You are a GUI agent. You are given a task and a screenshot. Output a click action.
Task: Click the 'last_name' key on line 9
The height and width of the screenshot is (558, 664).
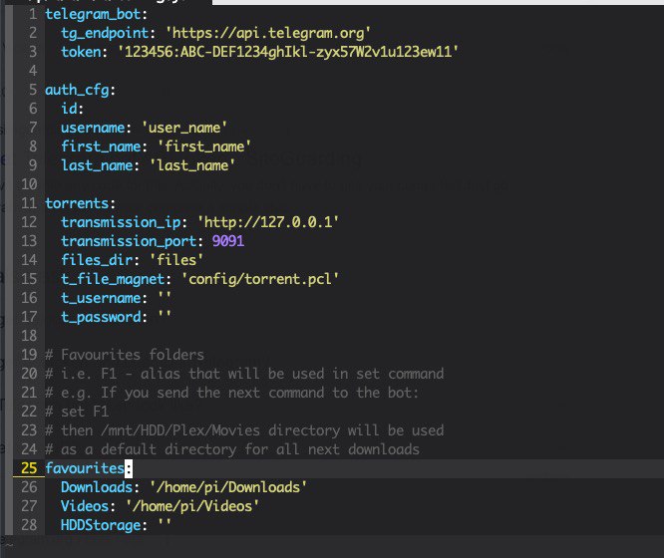pos(97,165)
